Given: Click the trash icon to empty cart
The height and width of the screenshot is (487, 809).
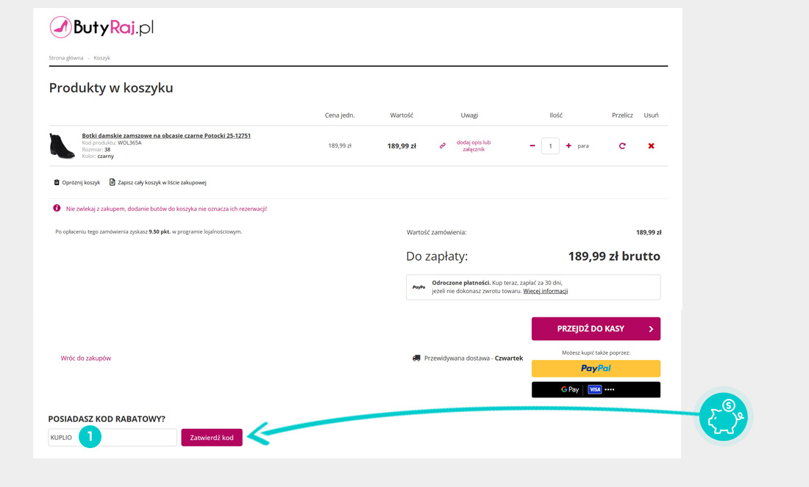Looking at the screenshot, I should [57, 182].
